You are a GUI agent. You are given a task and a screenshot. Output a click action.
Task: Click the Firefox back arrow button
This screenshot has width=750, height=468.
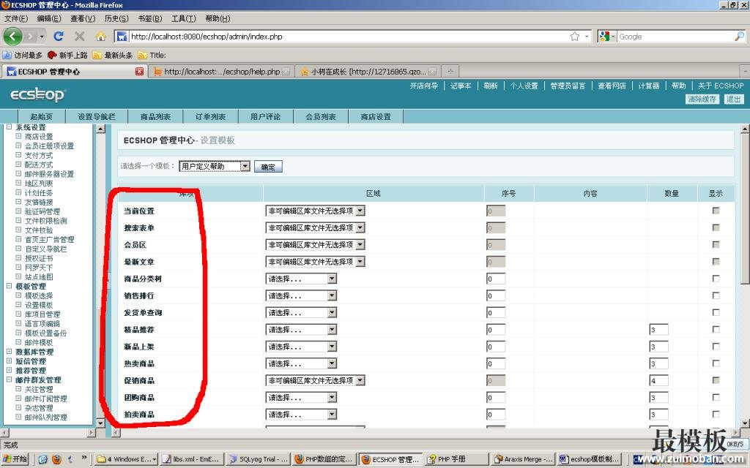coord(12,36)
